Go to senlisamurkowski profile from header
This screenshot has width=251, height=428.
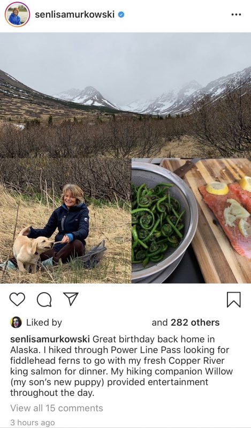74,14
